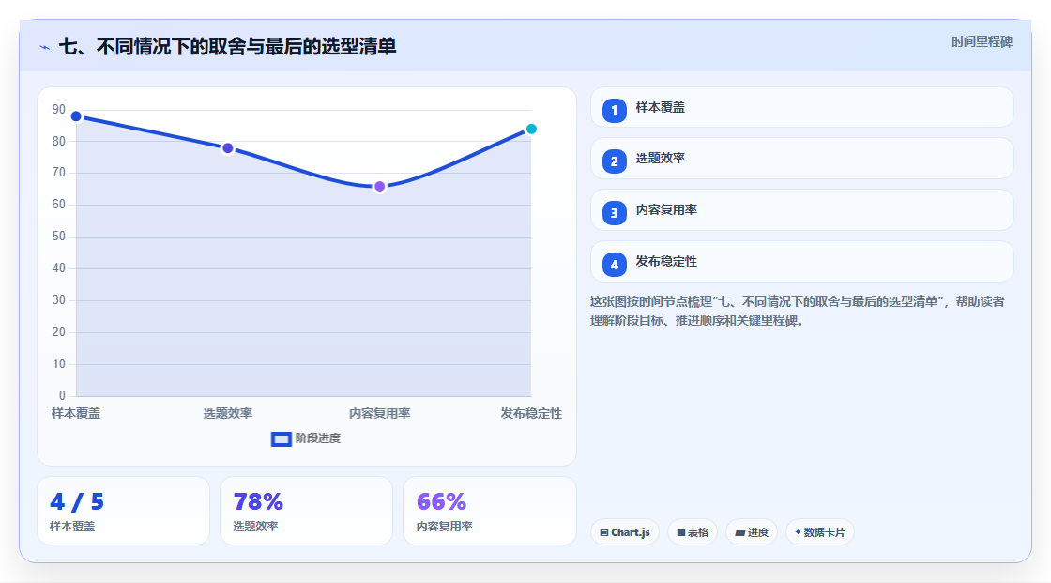Click the number 2 badge for 选题效率

[614, 161]
